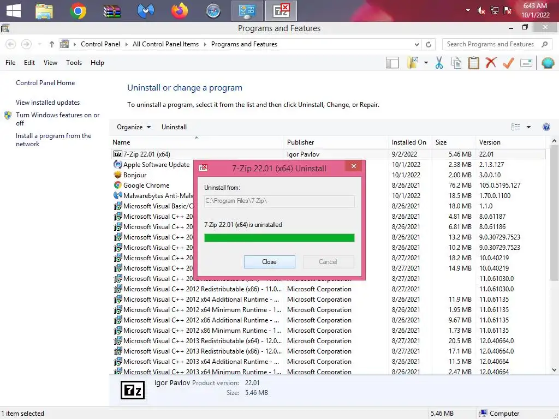Viewport: 559px width, 419px height.
Task: Click Control Panel in the breadcrumb
Action: click(x=100, y=44)
